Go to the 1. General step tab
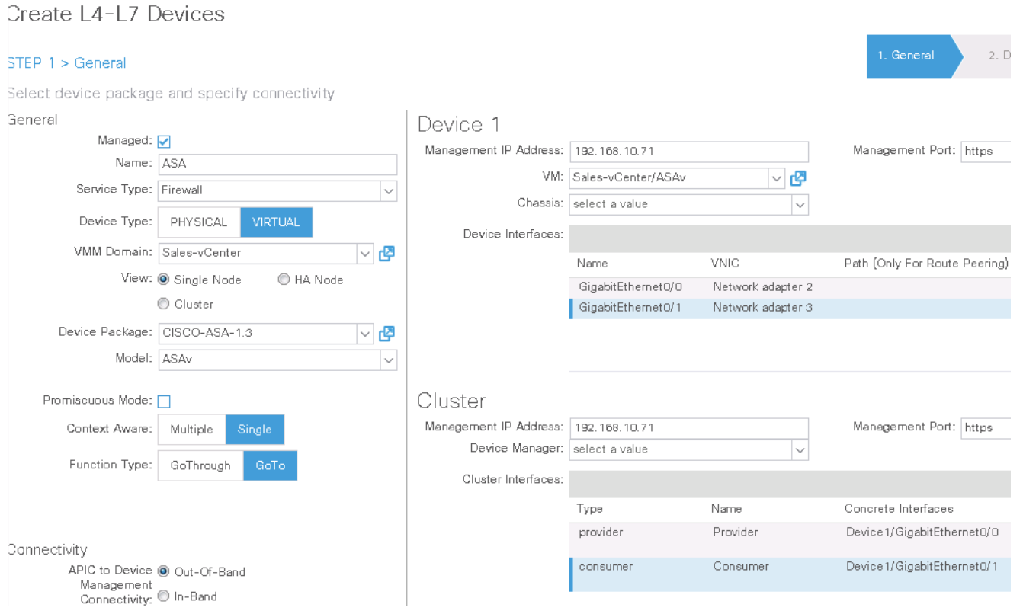 [x=907, y=56]
